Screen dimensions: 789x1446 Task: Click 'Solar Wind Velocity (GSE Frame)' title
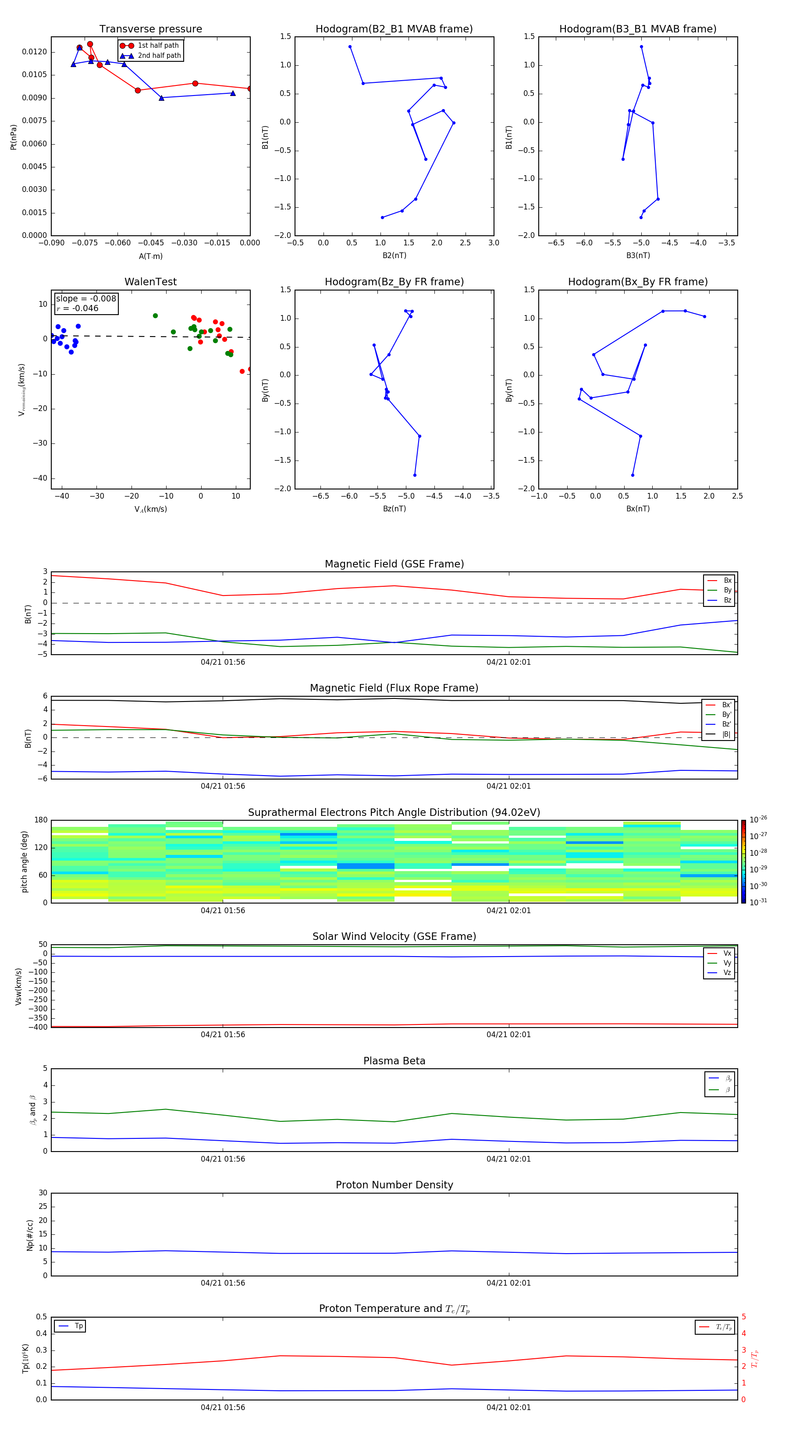(x=394, y=937)
